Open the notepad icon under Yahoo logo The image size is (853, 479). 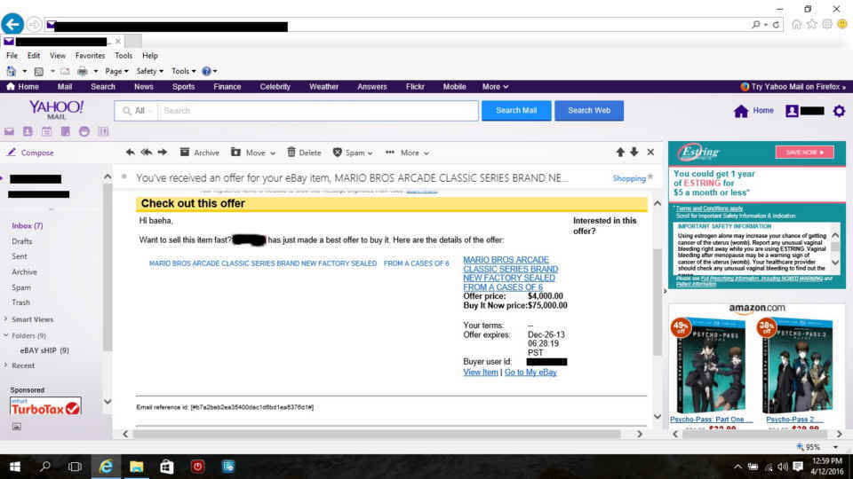(65, 131)
